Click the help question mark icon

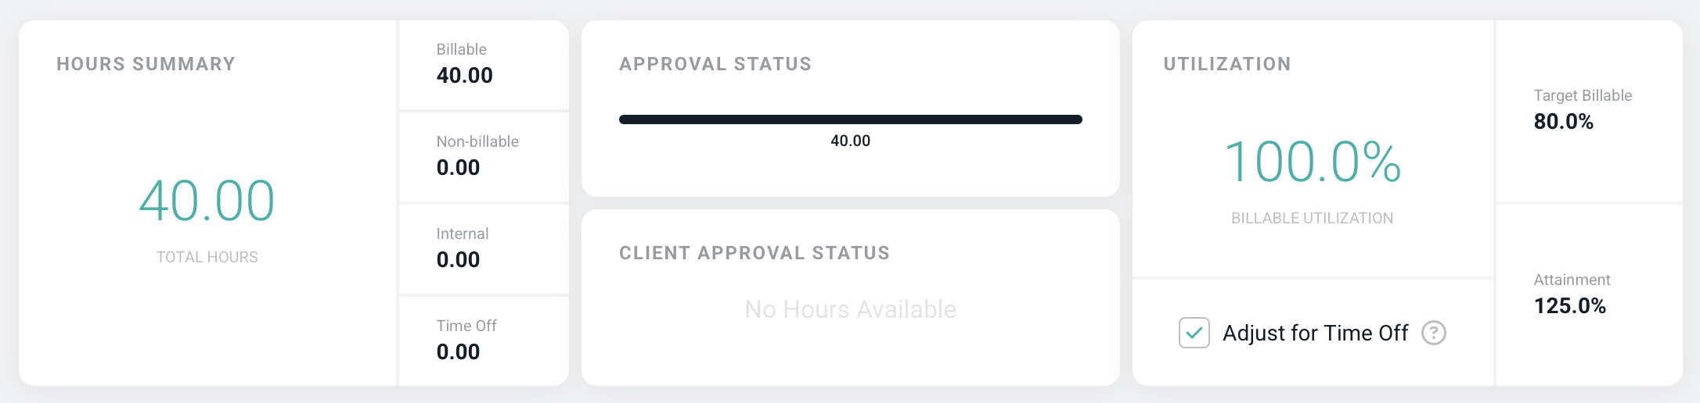[x=1433, y=333]
